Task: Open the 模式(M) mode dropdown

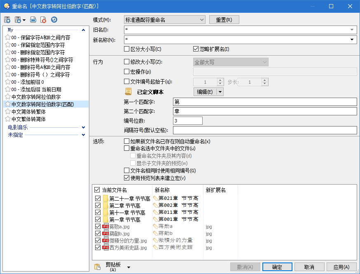Action: pyautogui.click(x=164, y=20)
